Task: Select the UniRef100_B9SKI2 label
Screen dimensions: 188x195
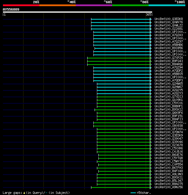Action: 169,109
